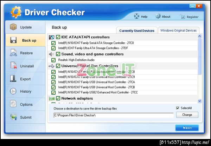
Task: Open the Update section label
Action: pyautogui.click(x=26, y=27)
